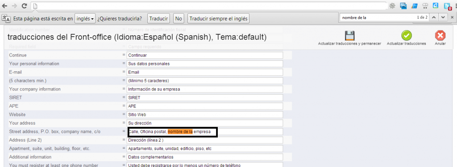
Task: Click the page icon in the address bar
Action: point(35,5)
